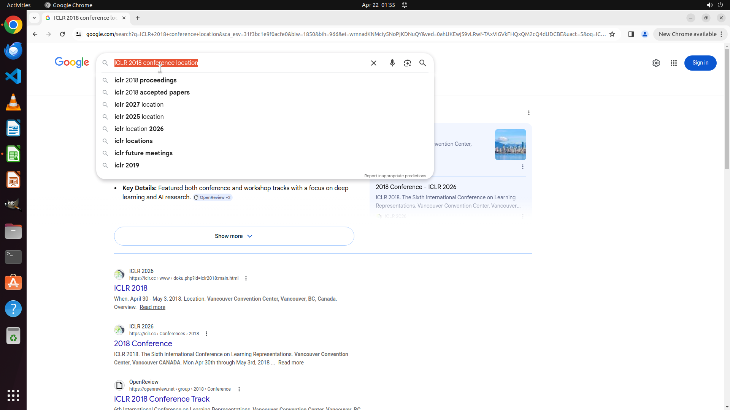This screenshot has height=410, width=730.
Task: Bookmark this page with star
Action: click(612, 34)
